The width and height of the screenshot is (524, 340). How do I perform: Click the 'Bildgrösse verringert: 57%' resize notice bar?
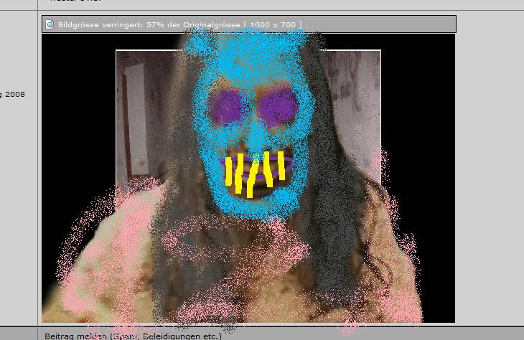pyautogui.click(x=249, y=24)
